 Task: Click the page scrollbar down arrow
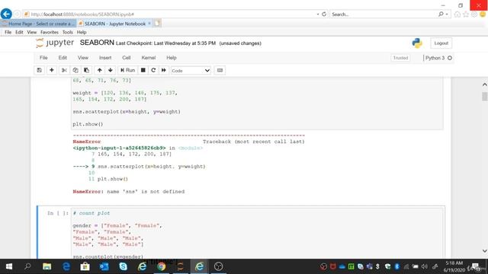485,251
